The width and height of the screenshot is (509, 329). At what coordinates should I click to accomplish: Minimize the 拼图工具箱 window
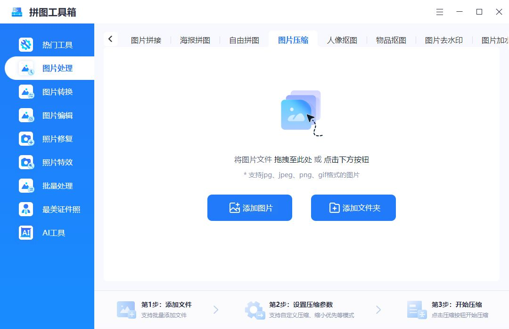[460, 12]
